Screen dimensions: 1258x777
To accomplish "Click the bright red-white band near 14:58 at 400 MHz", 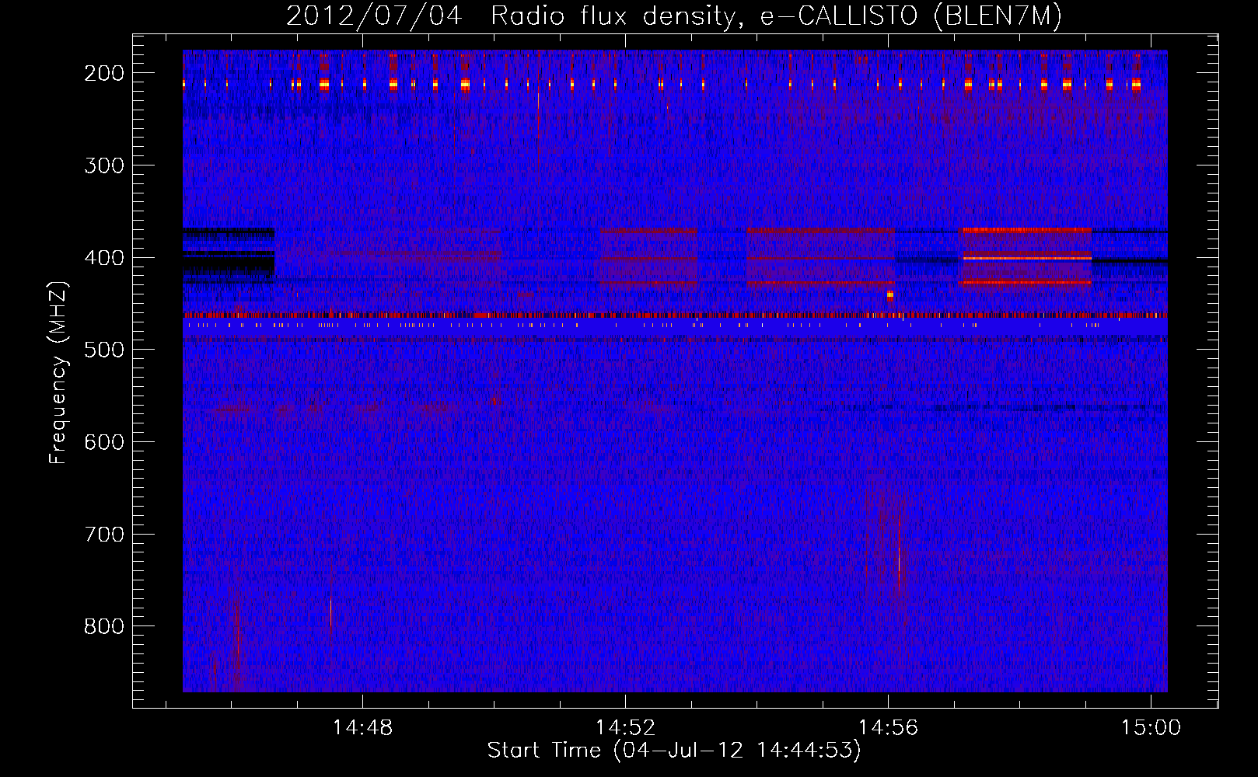I will 1026,257.
